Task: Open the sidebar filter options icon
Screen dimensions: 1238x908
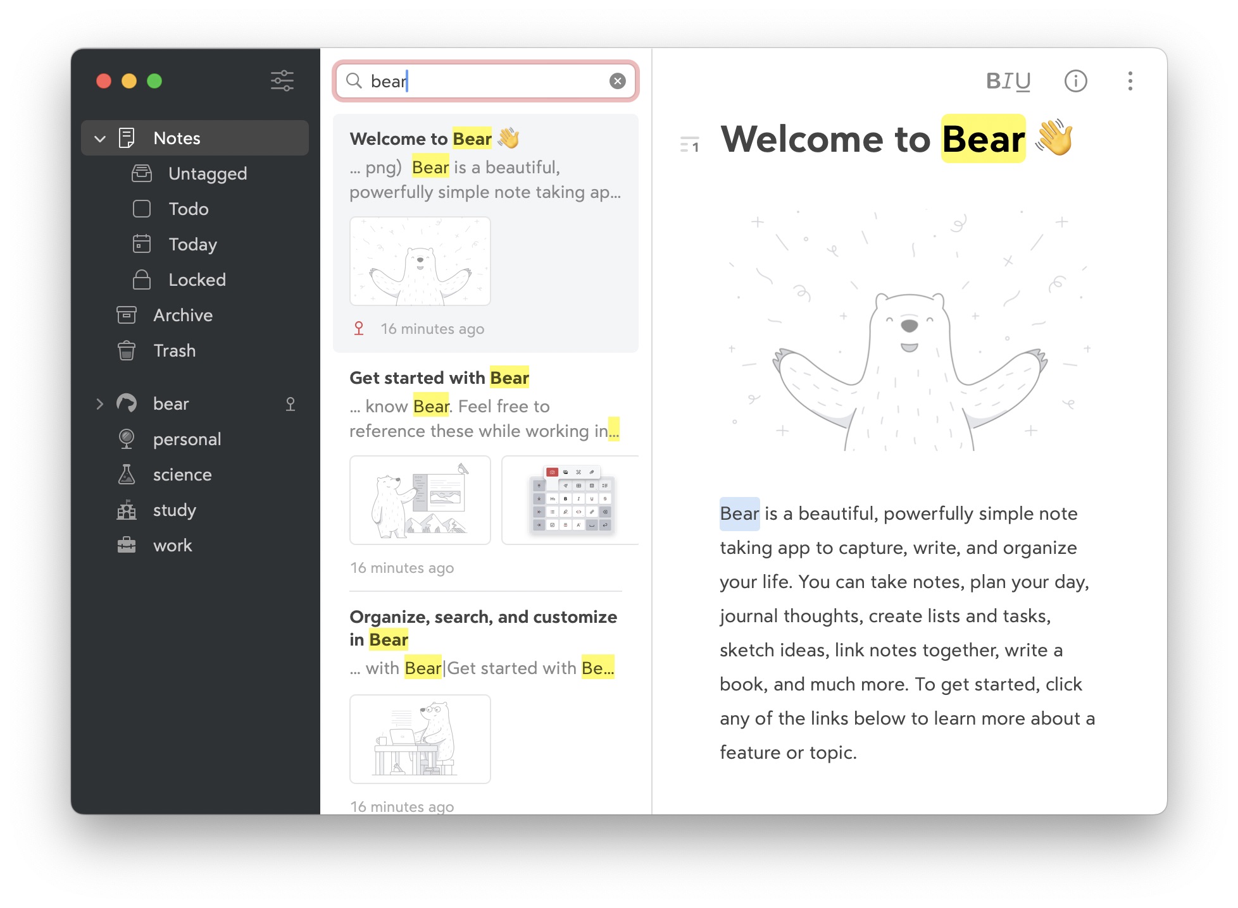Action: tap(282, 80)
